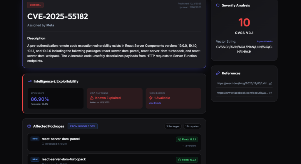Click the NPM badge for react-server-dom-parcel

pos(35,139)
